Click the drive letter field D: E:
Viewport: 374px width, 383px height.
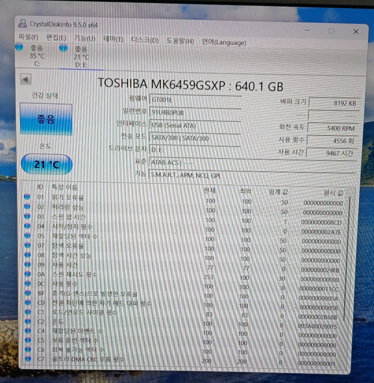(194, 150)
